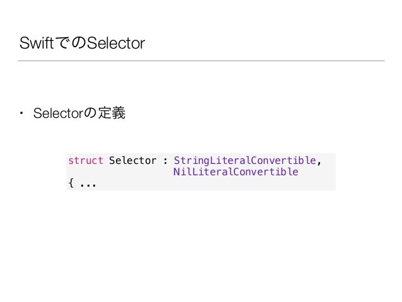Viewport: 402px width, 302px height.
Task: Click the bullet point dot before Selectorの定義
Action: (22, 113)
